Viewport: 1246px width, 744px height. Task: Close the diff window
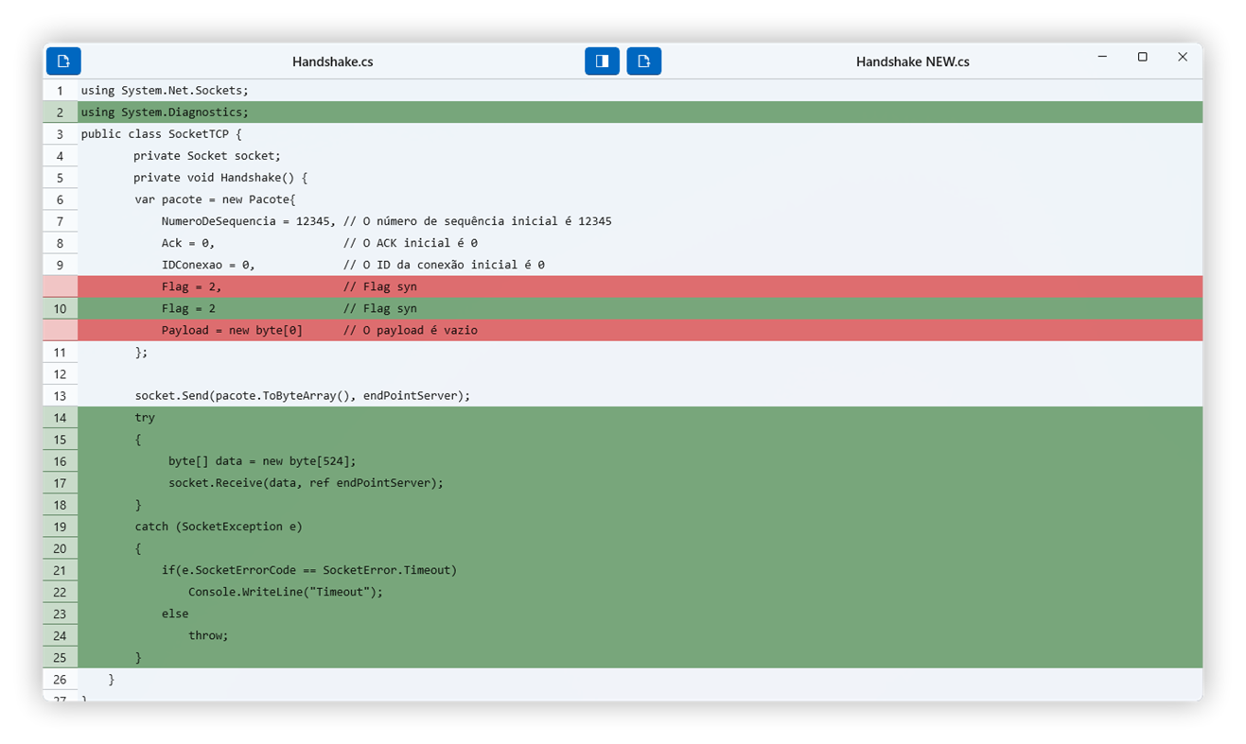coord(1182,58)
